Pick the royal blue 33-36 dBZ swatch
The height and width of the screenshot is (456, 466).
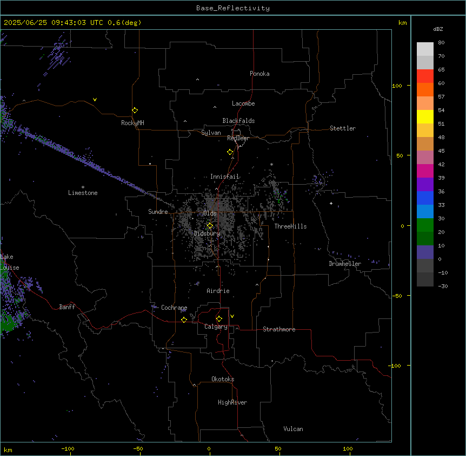click(x=425, y=198)
